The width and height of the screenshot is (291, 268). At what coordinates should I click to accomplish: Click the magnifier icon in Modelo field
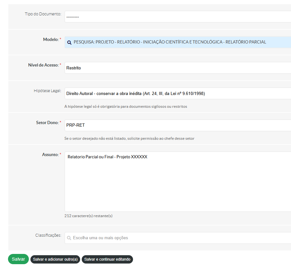(69, 42)
